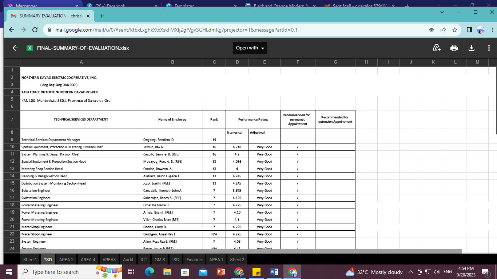Click the back arrow to close preview
This screenshot has width=497, height=279.
click(15, 48)
